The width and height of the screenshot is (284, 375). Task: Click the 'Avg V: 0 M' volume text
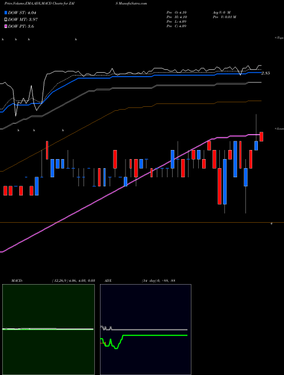[x=220, y=13]
